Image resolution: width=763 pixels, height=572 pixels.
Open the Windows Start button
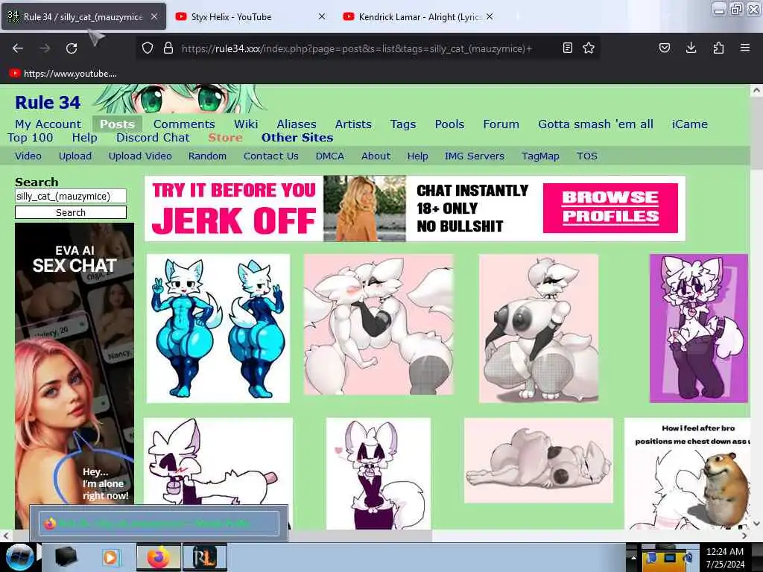coord(20,557)
